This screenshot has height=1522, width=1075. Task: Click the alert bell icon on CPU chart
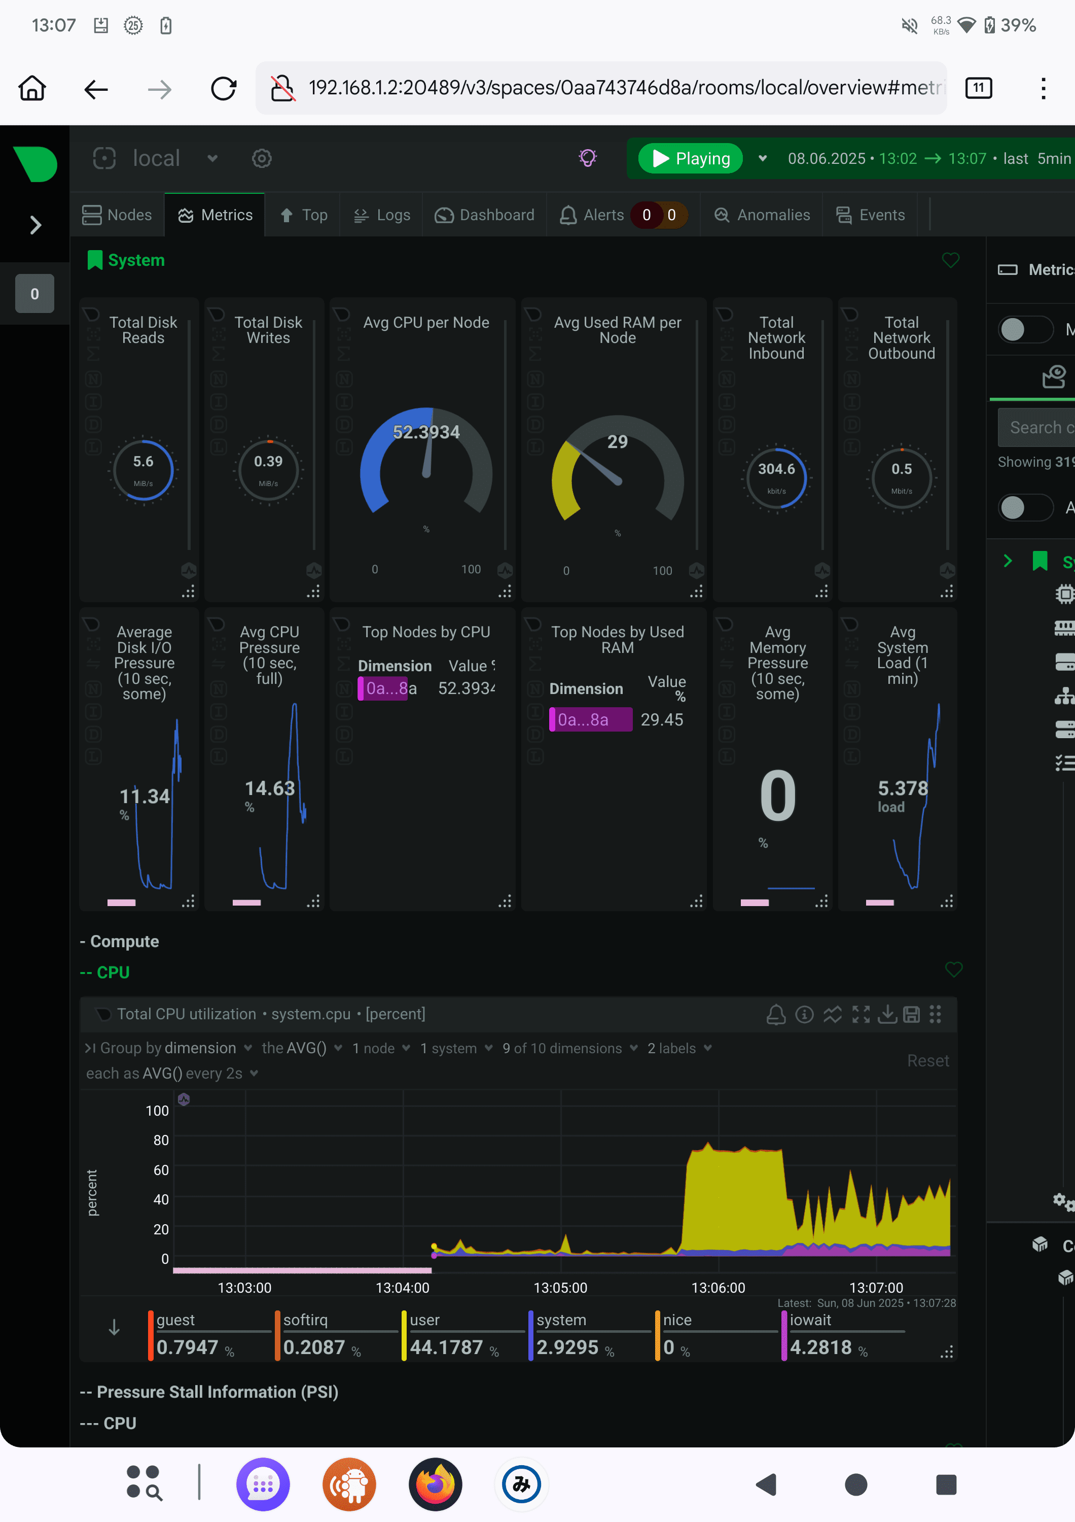[776, 1014]
